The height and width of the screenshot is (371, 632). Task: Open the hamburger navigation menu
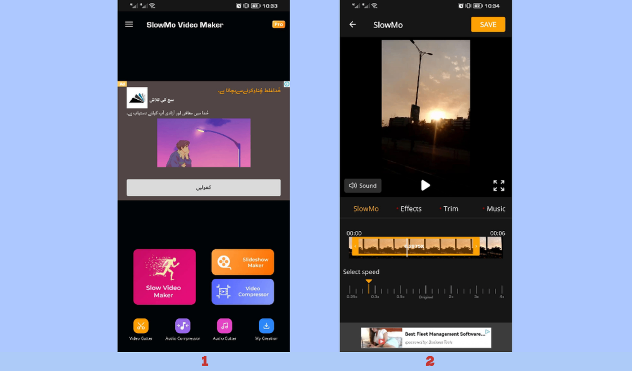pyautogui.click(x=129, y=24)
